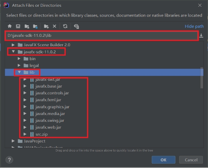Expand src.zip archive arrow
The height and width of the screenshot is (168, 208).
coord(25,134)
